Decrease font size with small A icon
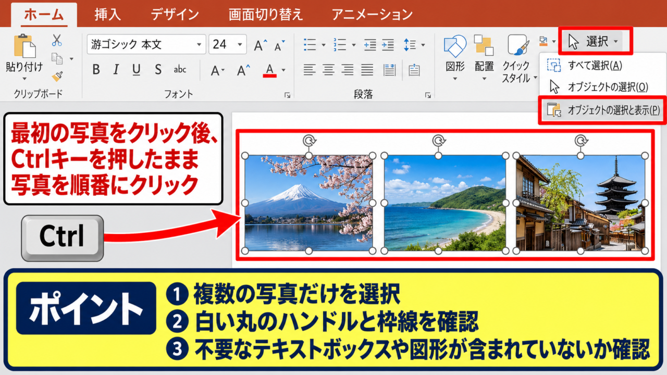Viewport: 667px width, 375px height. (x=280, y=46)
